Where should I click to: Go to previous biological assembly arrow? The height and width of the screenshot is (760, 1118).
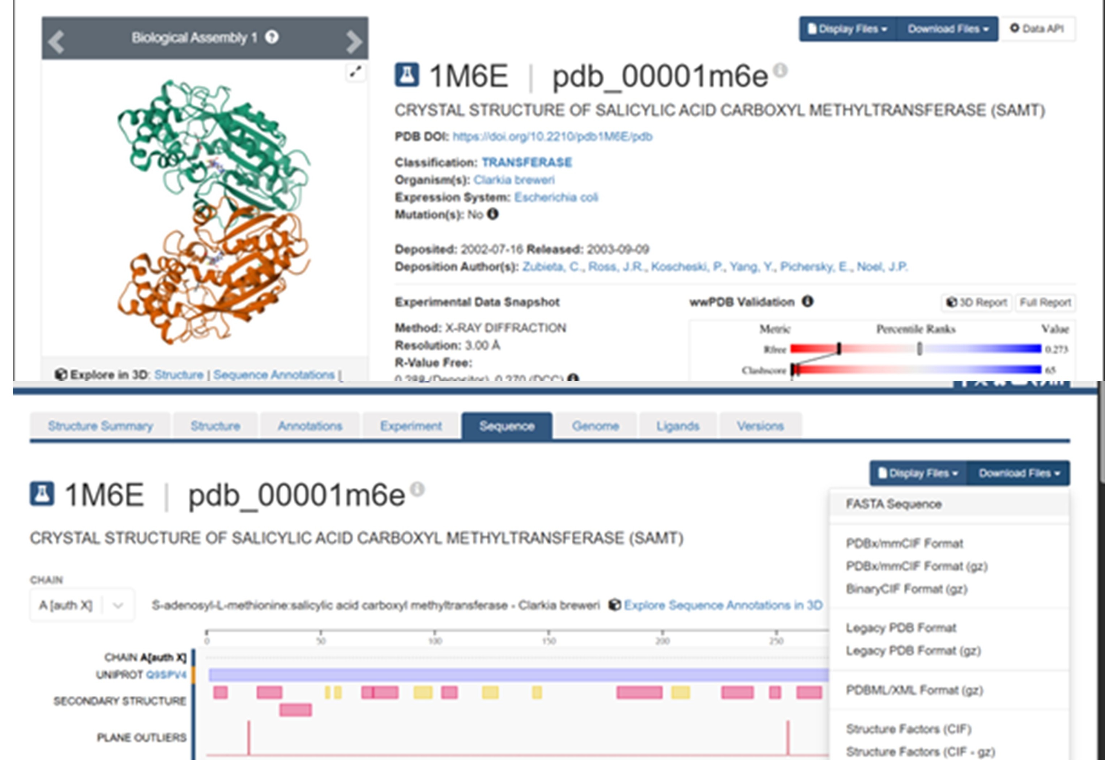pyautogui.click(x=57, y=41)
